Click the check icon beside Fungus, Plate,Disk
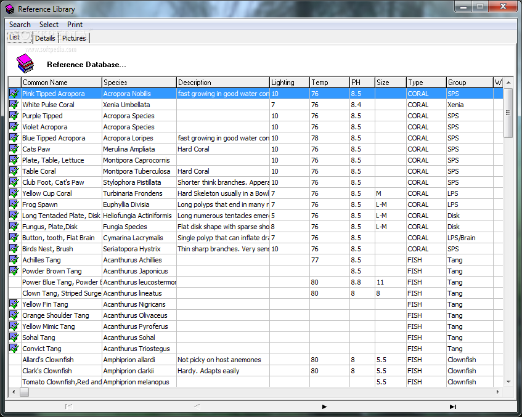 point(14,227)
